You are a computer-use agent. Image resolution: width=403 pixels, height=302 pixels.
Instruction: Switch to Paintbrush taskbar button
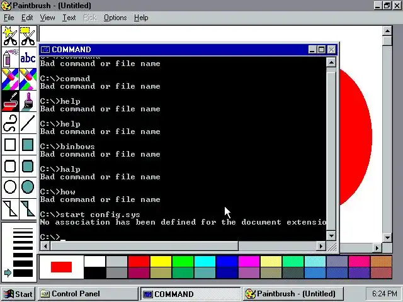(293, 294)
